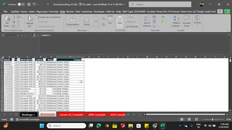Click the Data Validation icon
Screen dimensions: 232x130
[x=154, y=26]
